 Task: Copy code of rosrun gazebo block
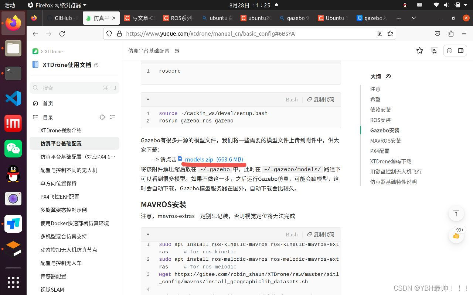point(321,100)
